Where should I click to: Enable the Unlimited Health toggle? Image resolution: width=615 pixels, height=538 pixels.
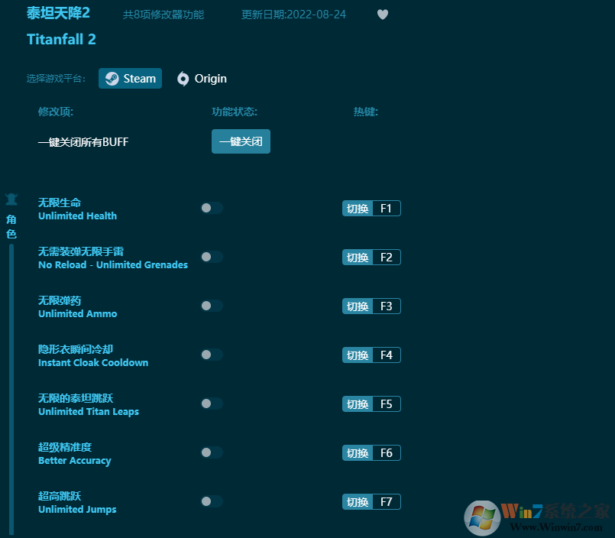pos(212,208)
